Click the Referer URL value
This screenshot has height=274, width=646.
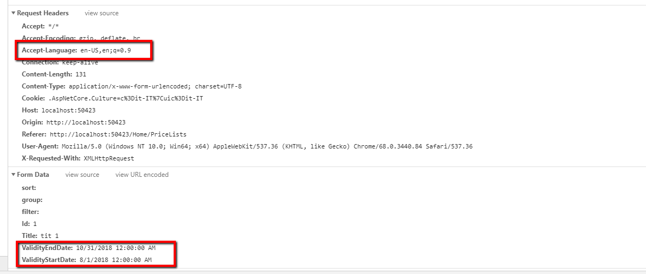pos(118,134)
